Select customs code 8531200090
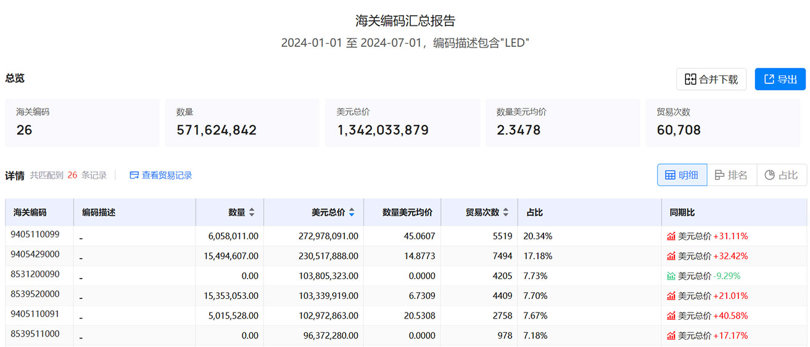 coord(35,274)
